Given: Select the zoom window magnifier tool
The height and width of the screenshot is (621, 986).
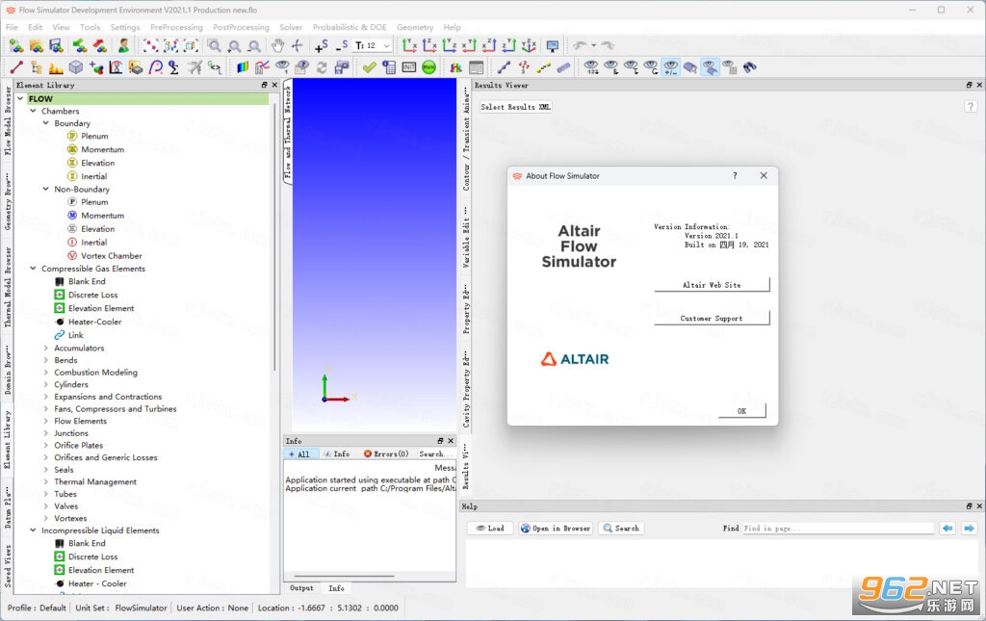Looking at the screenshot, I should [215, 45].
